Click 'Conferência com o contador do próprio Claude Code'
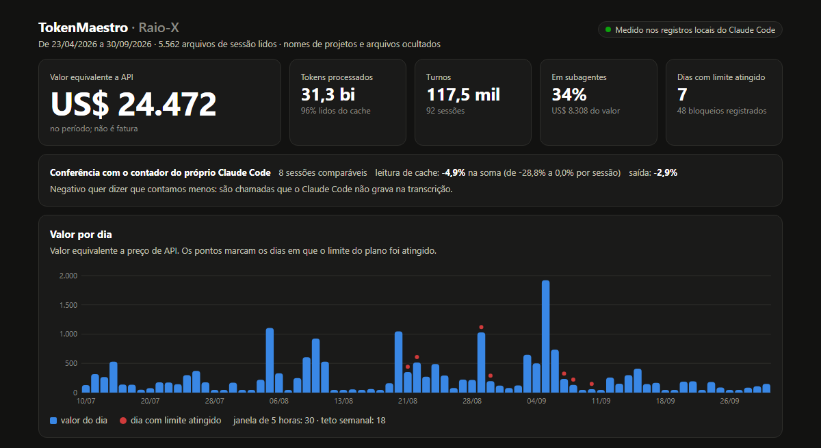Viewport: 821px width, 448px height. (160, 172)
